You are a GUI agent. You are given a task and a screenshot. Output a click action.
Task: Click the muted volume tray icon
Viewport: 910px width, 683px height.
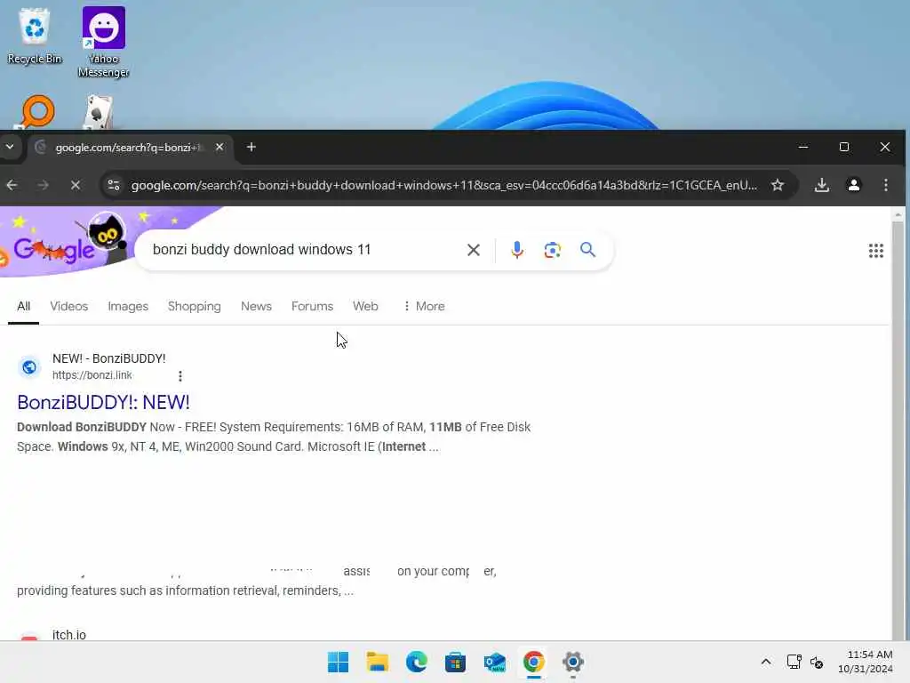pos(817,662)
